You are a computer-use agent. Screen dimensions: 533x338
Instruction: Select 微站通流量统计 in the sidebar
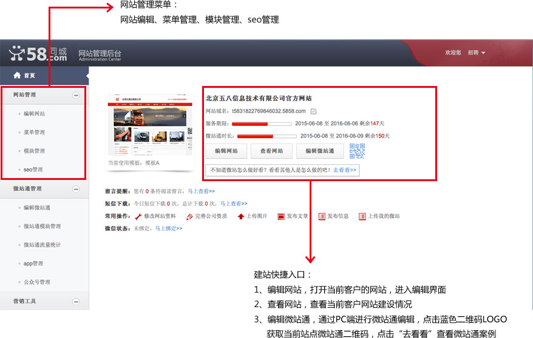[x=42, y=245]
